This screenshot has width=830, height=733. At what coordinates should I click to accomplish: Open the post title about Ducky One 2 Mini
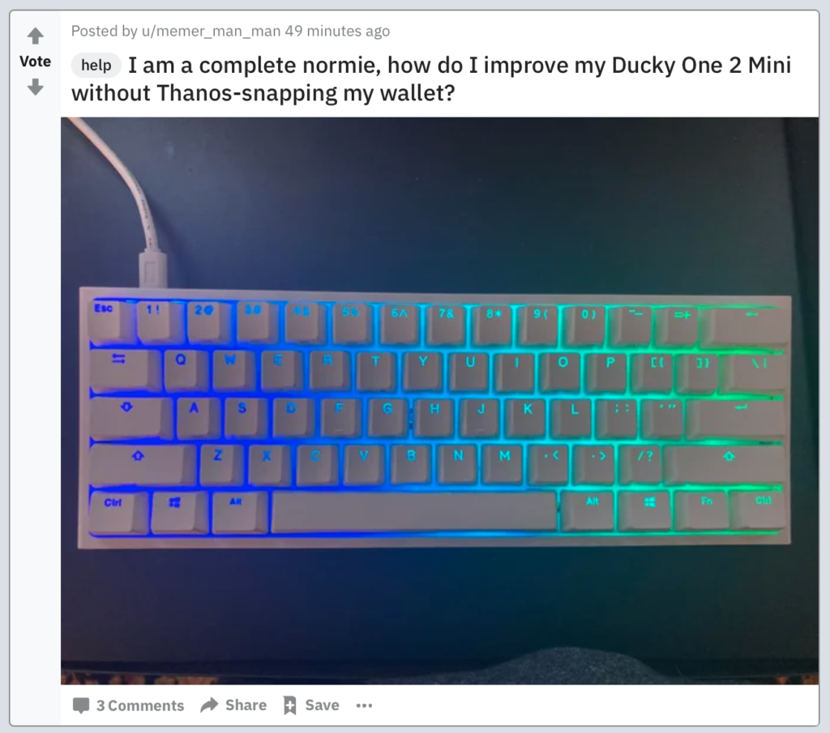[431, 79]
